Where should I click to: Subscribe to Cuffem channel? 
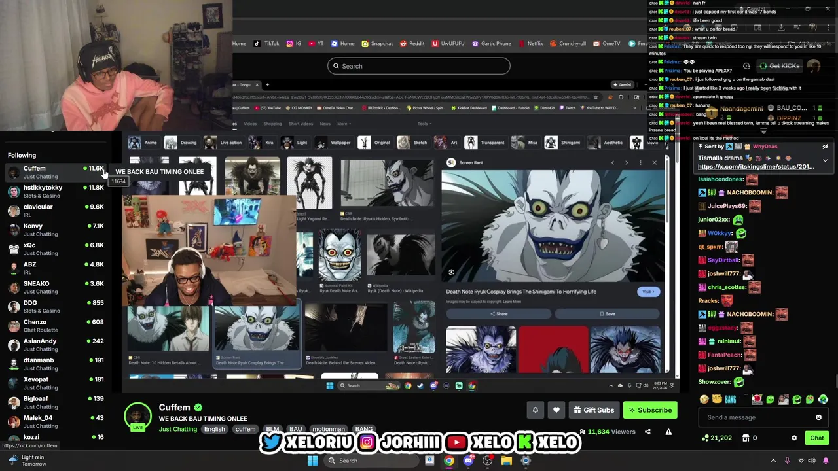coord(649,410)
